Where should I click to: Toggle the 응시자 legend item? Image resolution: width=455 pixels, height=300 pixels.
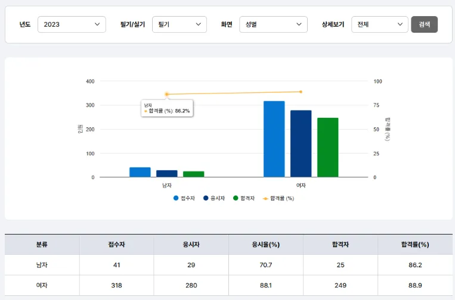coord(214,198)
